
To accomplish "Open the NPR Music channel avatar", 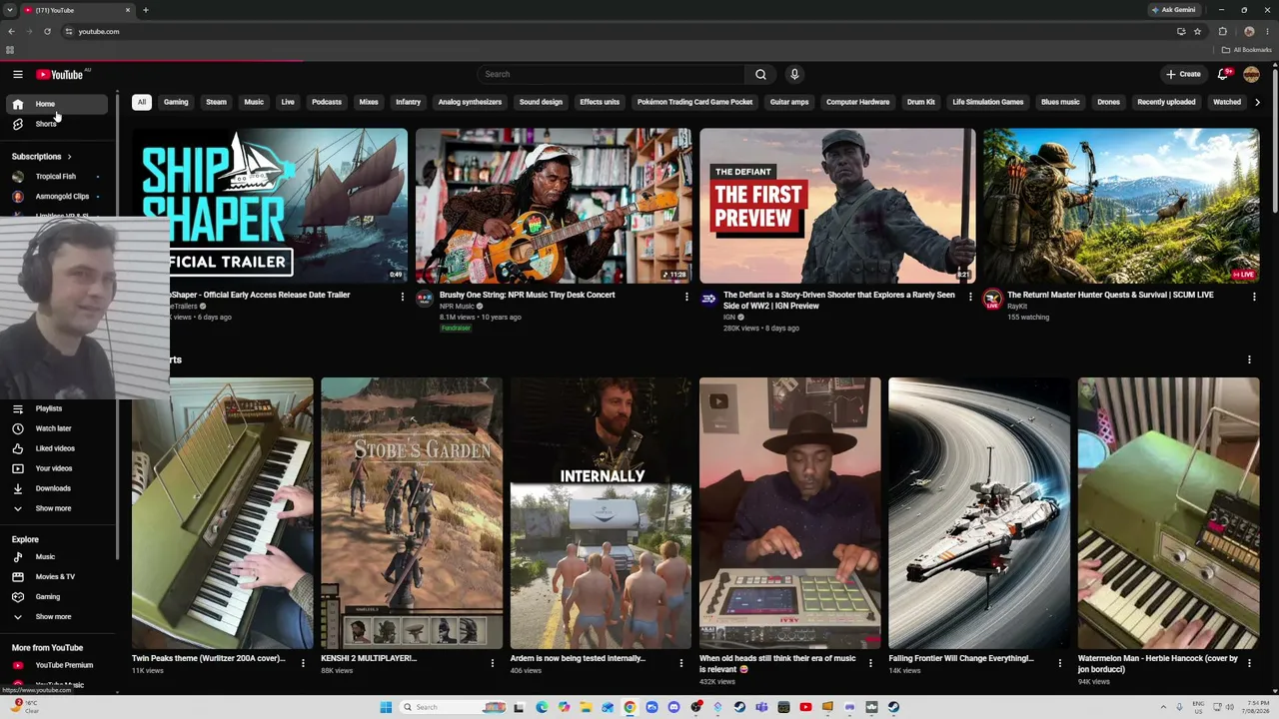I will tap(425, 299).
